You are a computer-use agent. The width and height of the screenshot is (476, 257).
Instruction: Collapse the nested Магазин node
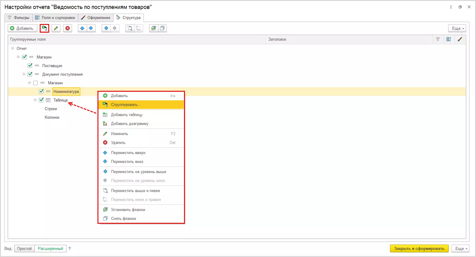coord(29,83)
